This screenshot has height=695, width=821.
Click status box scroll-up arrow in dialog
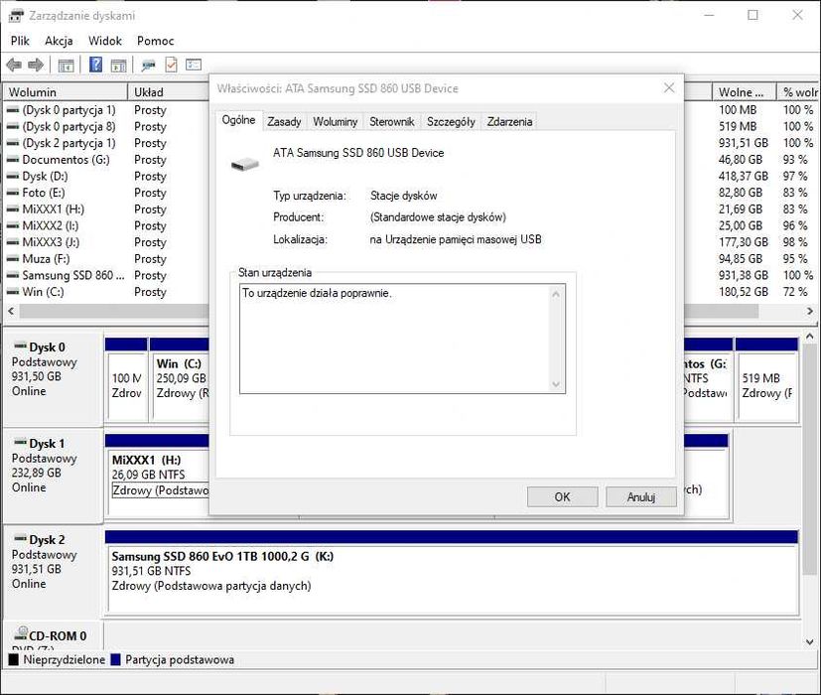coord(556,294)
